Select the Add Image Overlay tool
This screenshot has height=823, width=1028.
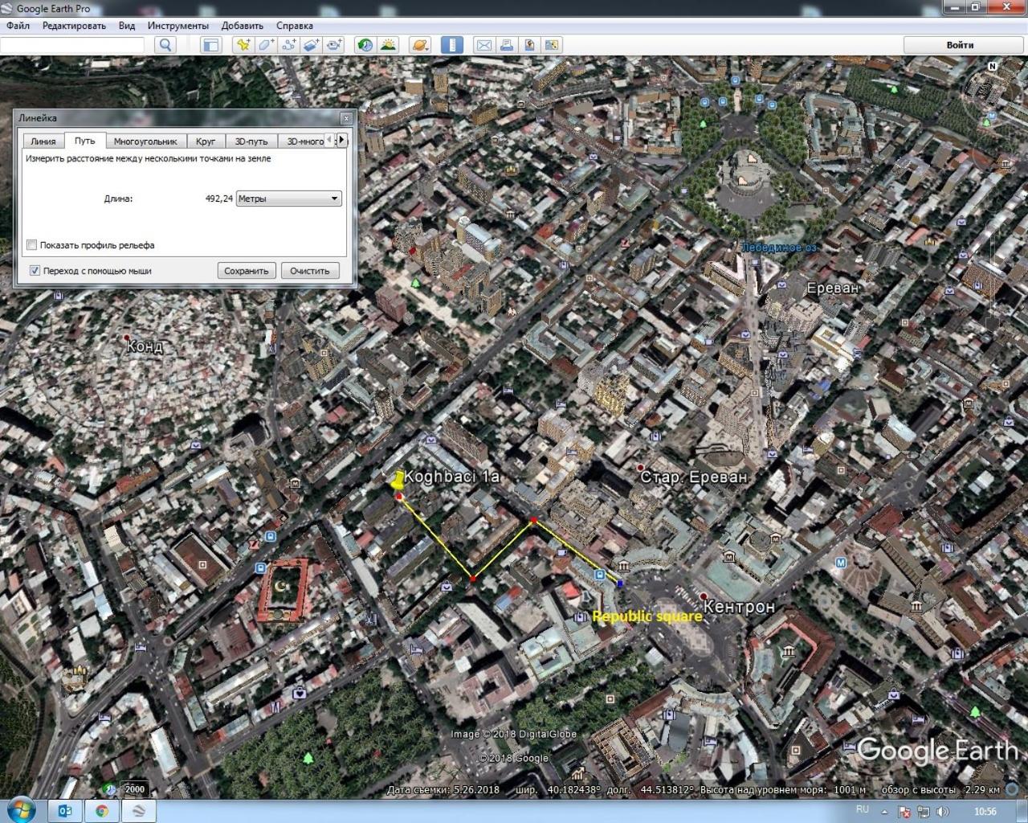[x=312, y=45]
